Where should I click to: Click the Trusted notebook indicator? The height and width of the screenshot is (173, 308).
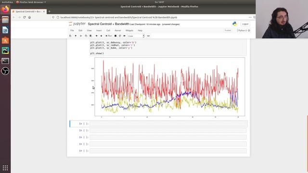click(x=228, y=30)
